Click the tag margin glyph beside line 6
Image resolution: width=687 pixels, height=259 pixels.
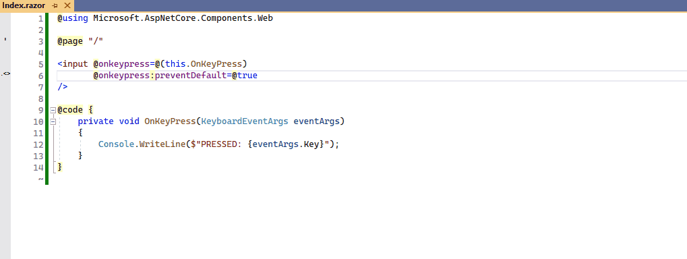[x=5, y=74]
